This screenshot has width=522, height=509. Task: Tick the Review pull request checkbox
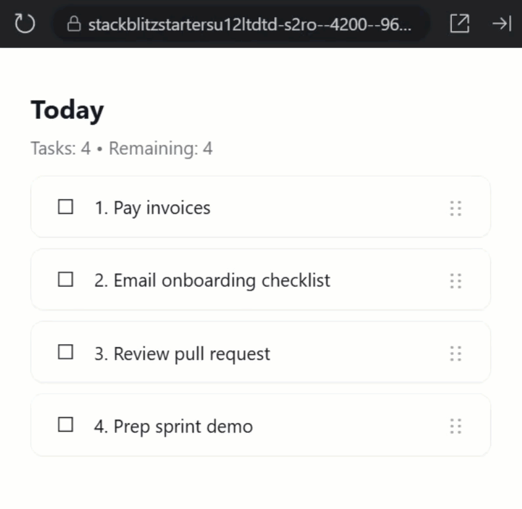click(x=66, y=354)
